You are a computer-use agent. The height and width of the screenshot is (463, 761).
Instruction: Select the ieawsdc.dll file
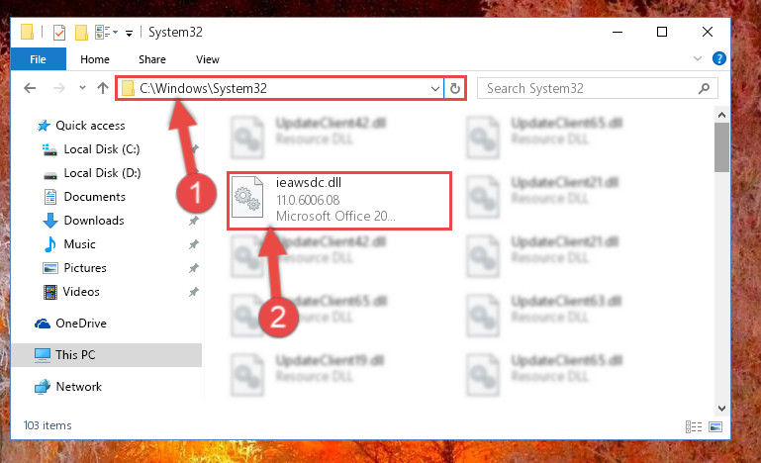(339, 201)
